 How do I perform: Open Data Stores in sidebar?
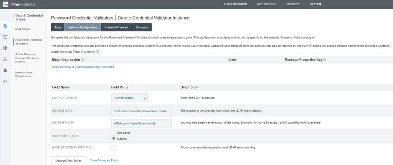[x=23, y=29]
